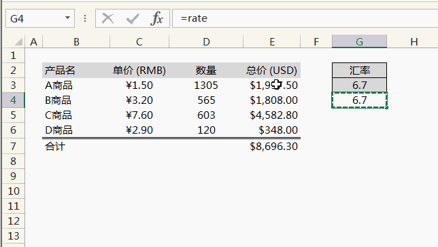Click the 单价 (RMB) header cell
Image resolution: width=438 pixels, height=247 pixels.
(139, 71)
